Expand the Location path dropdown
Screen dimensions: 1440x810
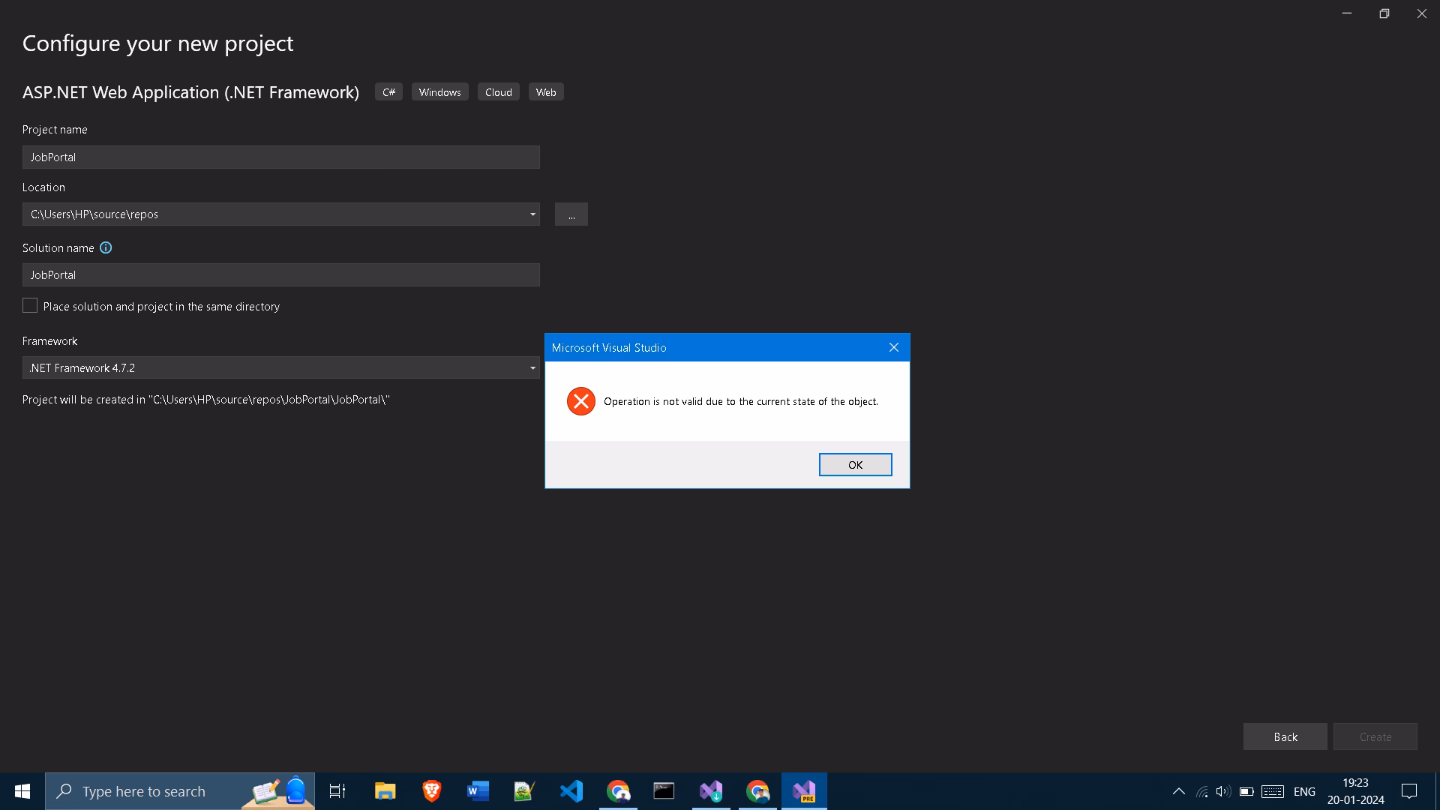pos(532,214)
